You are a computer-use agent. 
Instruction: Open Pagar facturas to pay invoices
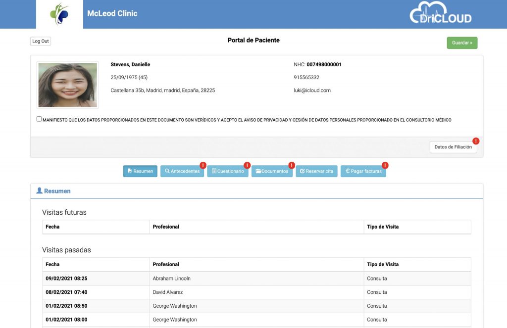(363, 171)
